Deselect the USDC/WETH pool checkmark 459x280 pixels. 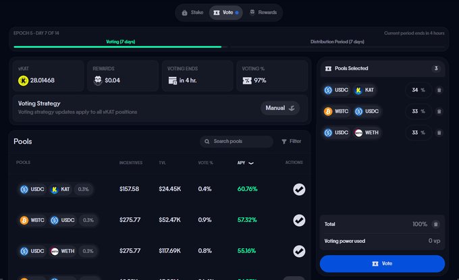pyautogui.click(x=299, y=252)
